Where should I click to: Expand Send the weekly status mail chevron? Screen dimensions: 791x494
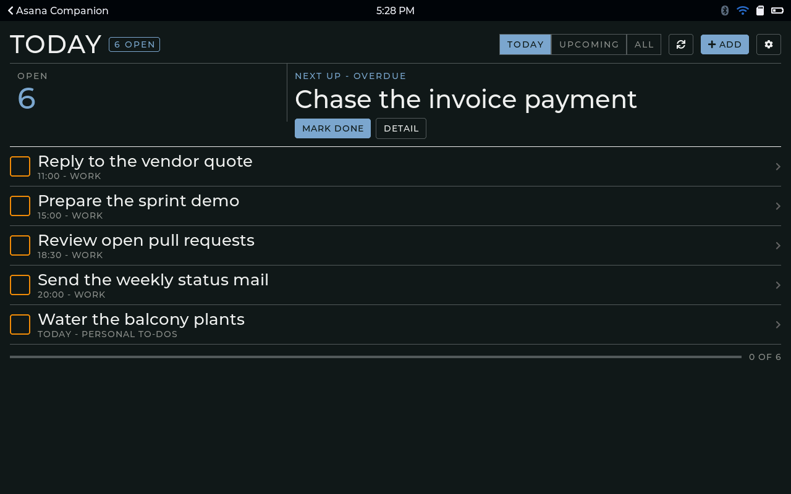click(778, 285)
